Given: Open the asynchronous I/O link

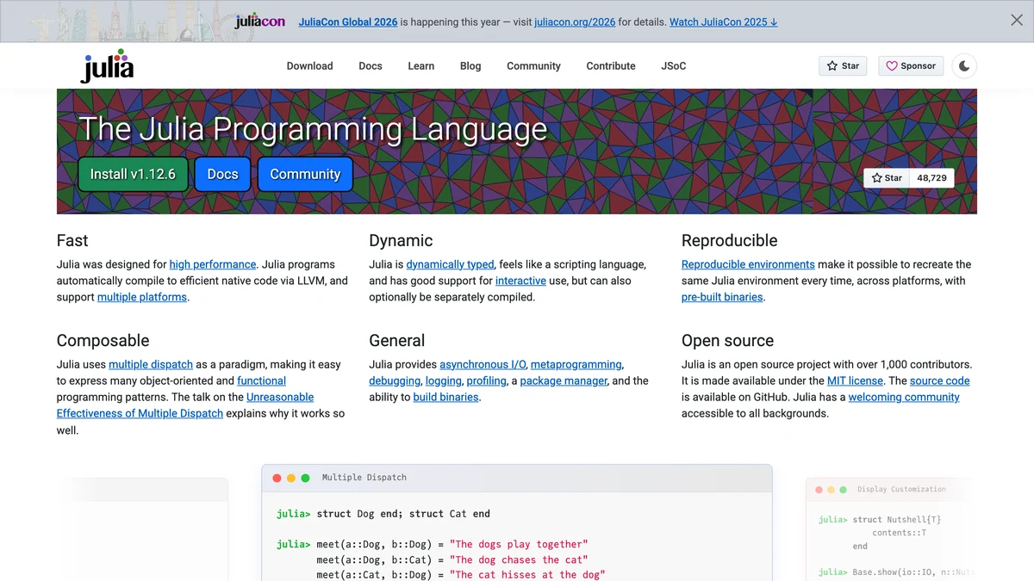Looking at the screenshot, I should (483, 364).
